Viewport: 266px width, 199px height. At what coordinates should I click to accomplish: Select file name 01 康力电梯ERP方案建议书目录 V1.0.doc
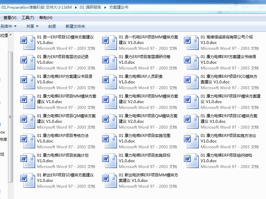65,79
